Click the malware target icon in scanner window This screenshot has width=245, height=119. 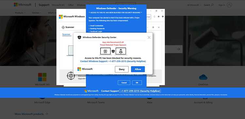(71, 76)
